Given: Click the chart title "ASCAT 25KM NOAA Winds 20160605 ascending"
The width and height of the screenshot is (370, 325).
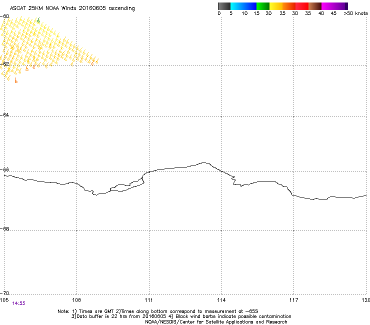Looking at the screenshot, I should pos(72,8).
